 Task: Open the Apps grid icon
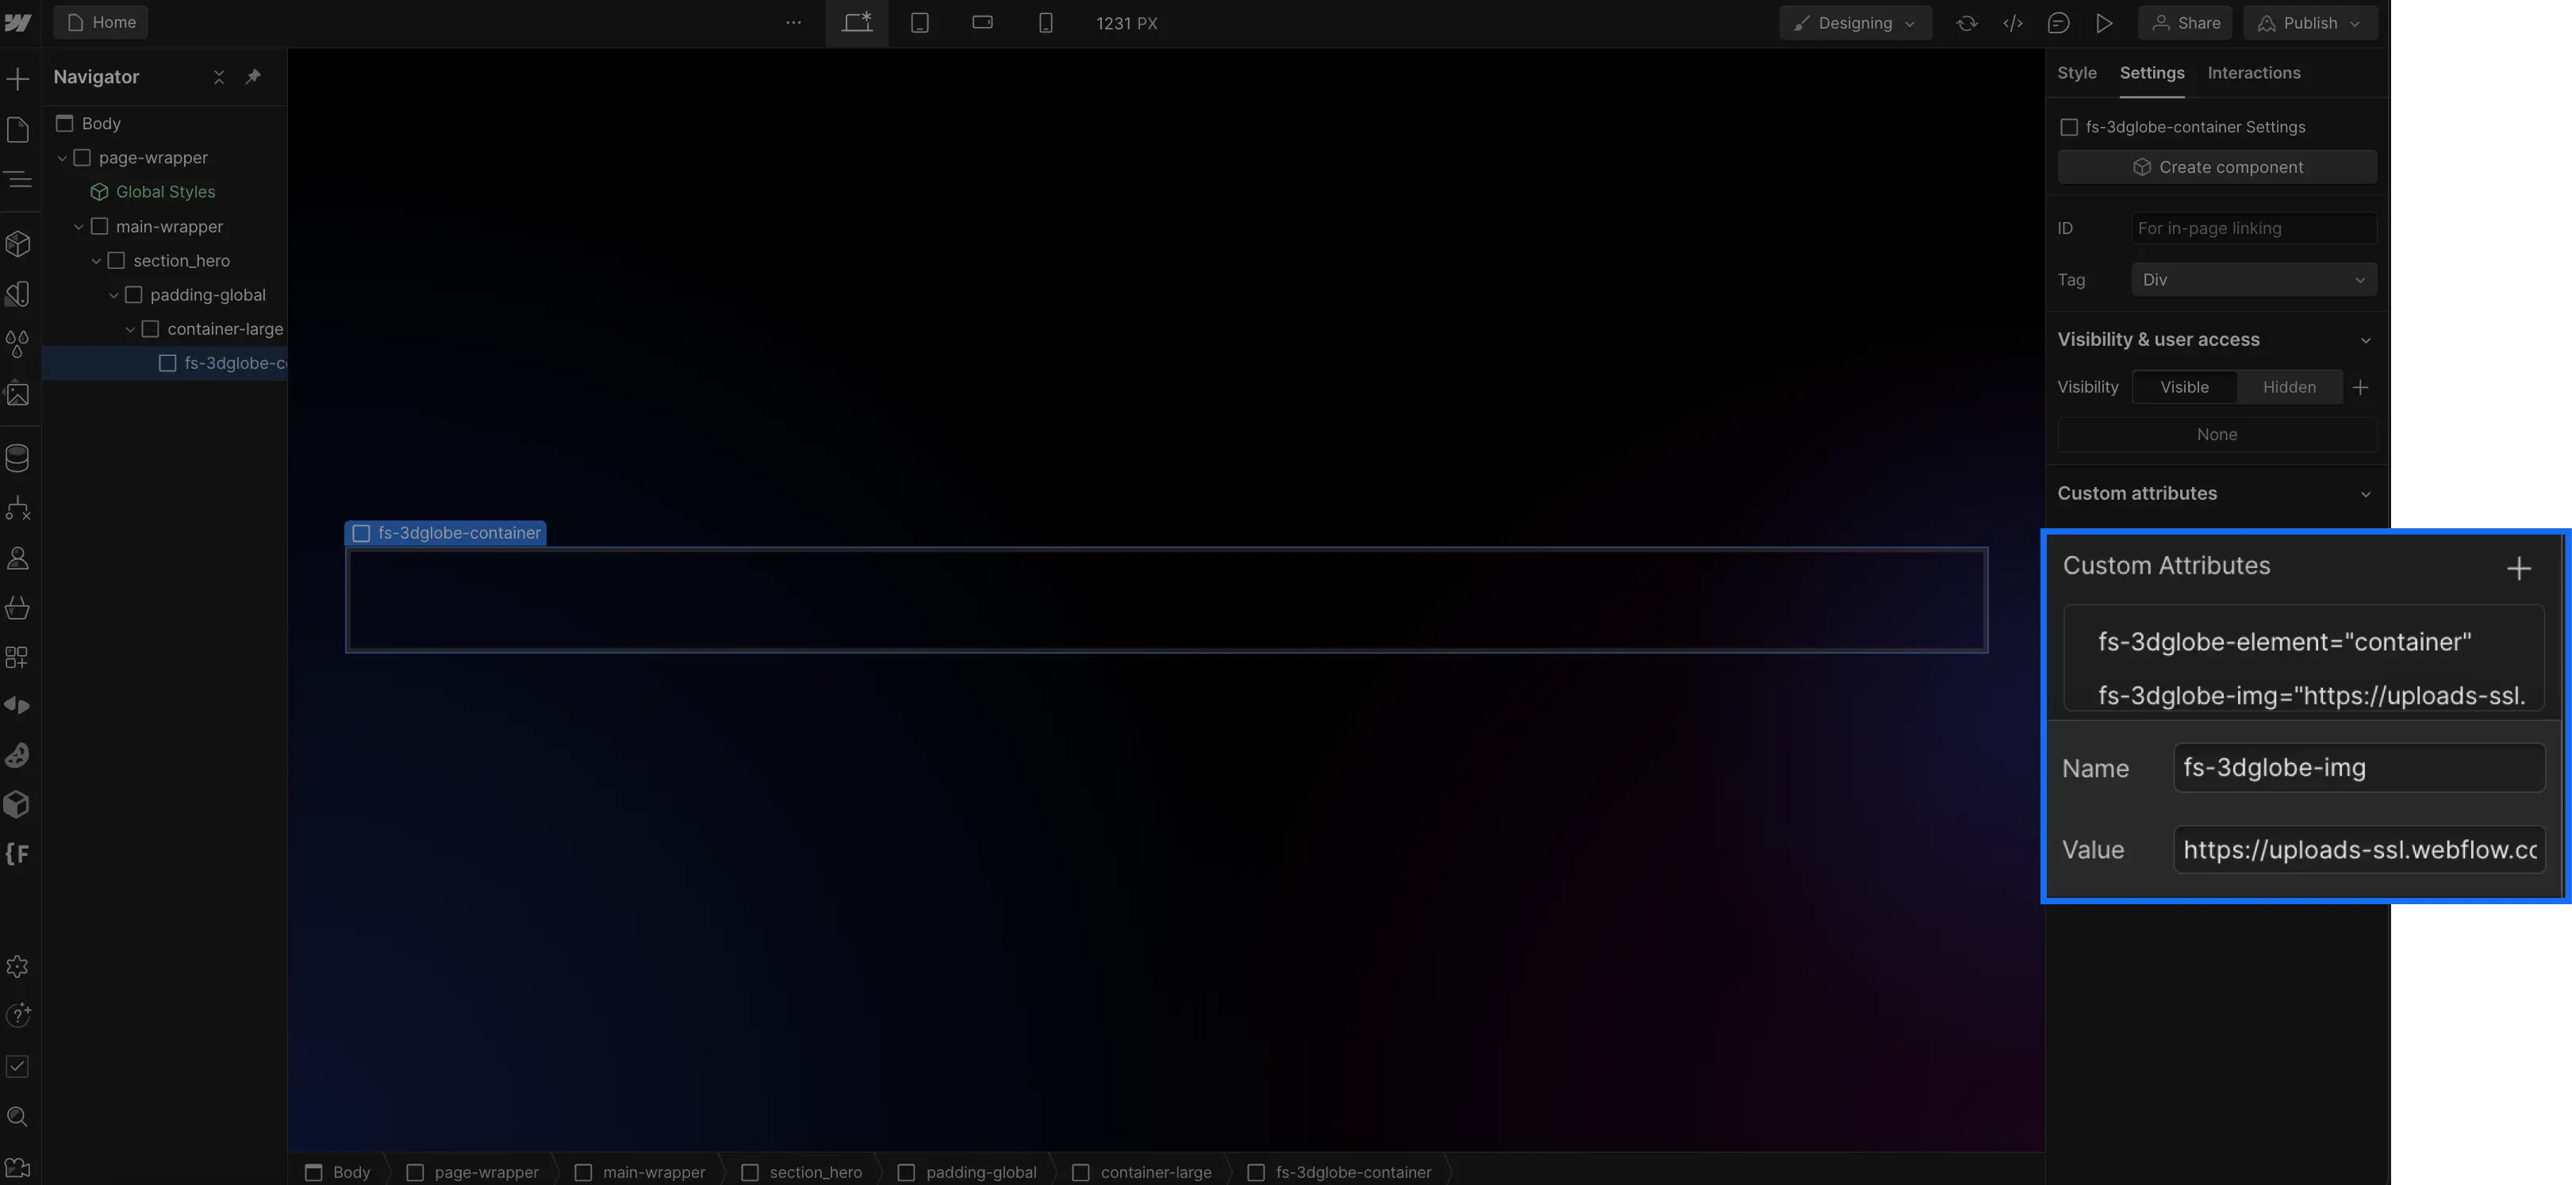point(18,657)
